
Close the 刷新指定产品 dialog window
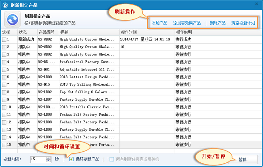point(256,4)
